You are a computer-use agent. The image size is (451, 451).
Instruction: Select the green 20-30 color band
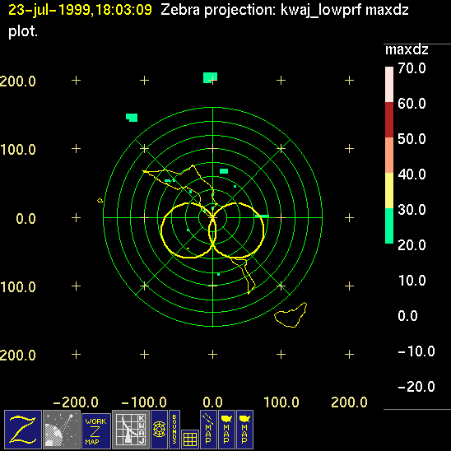(389, 225)
